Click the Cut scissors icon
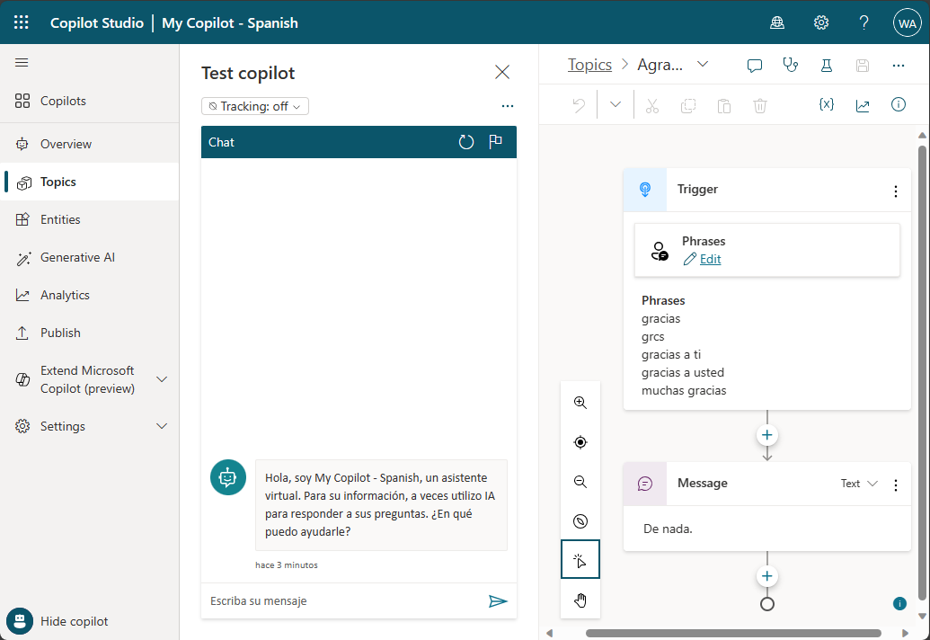 point(651,105)
